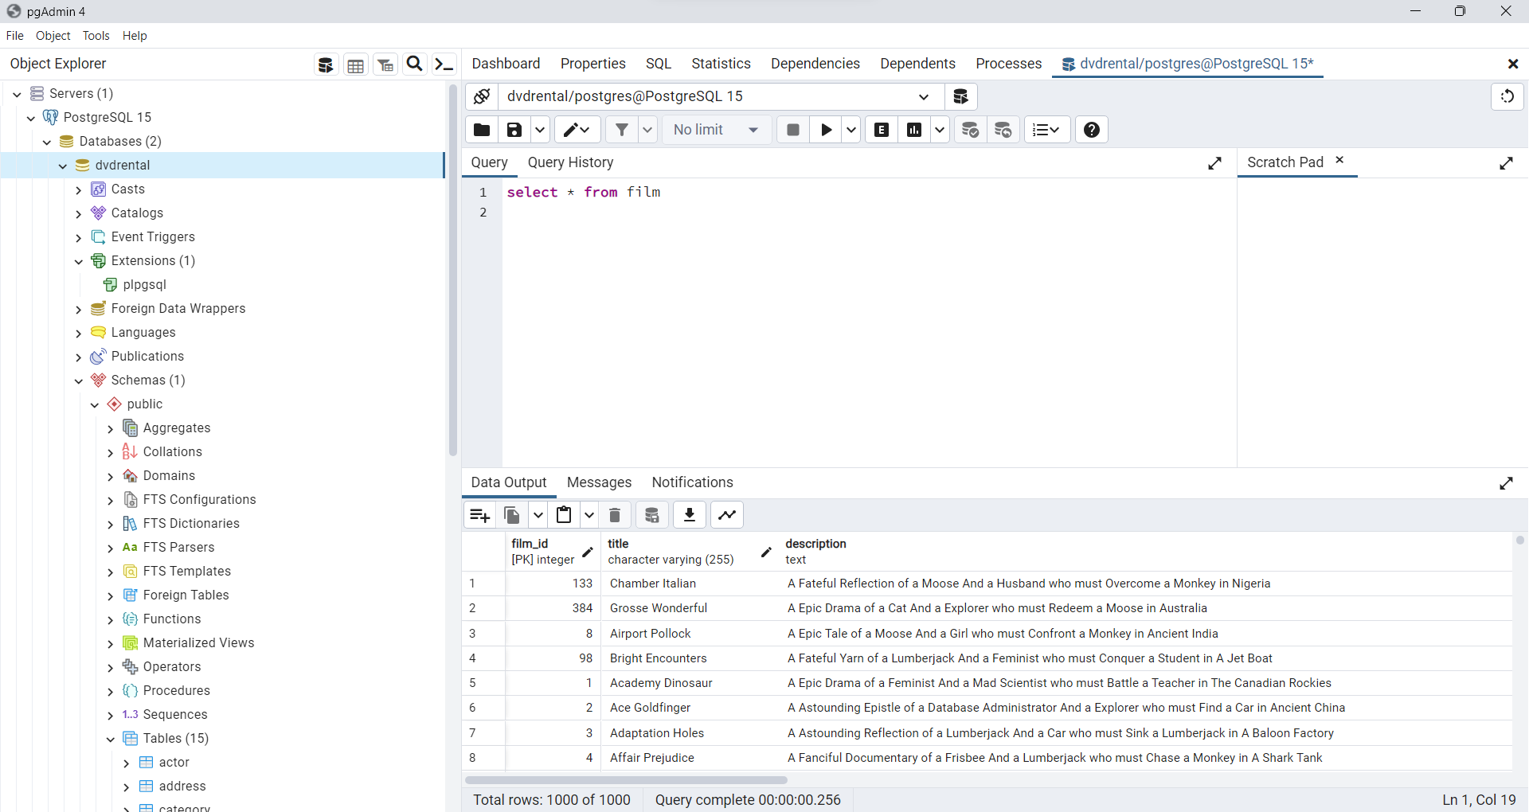Click the new query tool database icon
Viewport: 1529px width, 812px height.
[x=961, y=96]
